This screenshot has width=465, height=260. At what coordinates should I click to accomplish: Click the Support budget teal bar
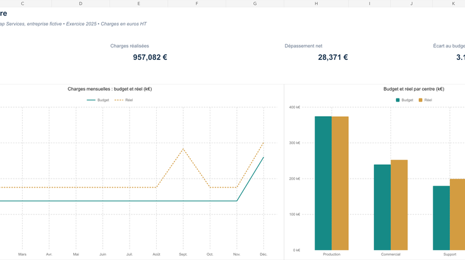[x=441, y=218]
